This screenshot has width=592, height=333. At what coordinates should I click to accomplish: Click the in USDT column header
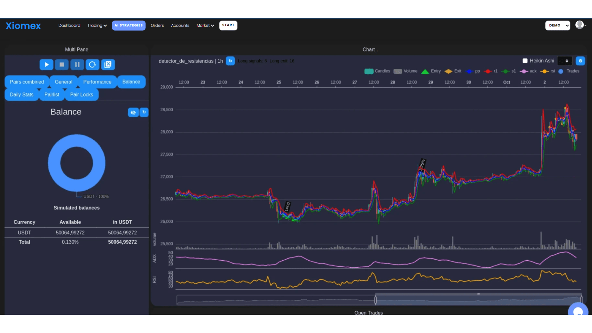click(x=122, y=222)
